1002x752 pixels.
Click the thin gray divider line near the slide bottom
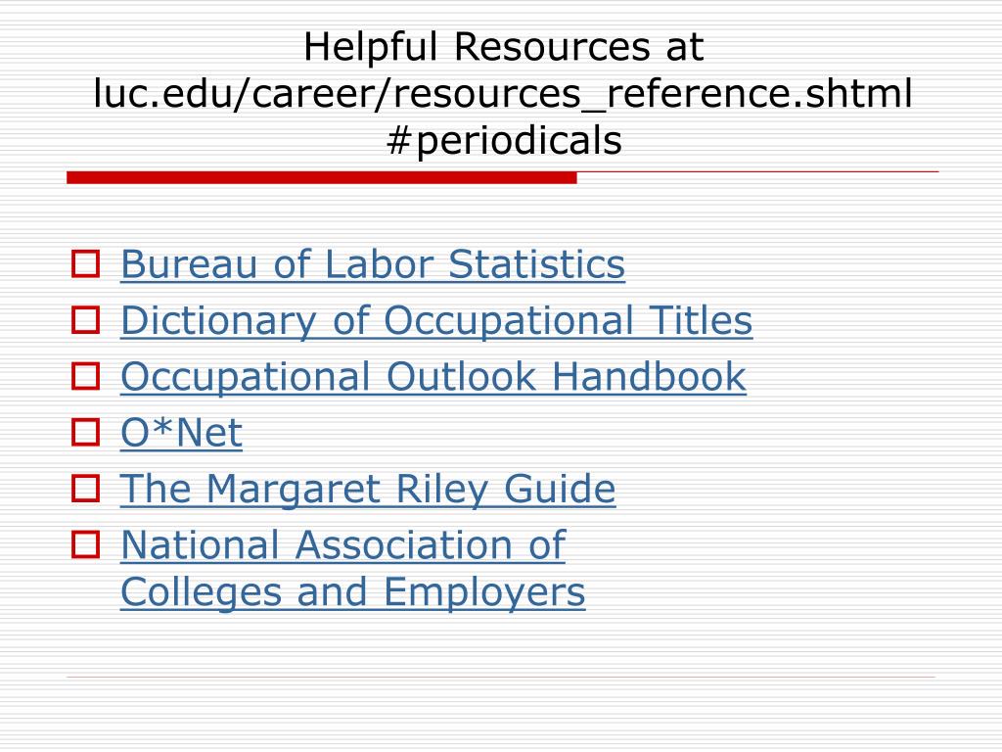501,677
